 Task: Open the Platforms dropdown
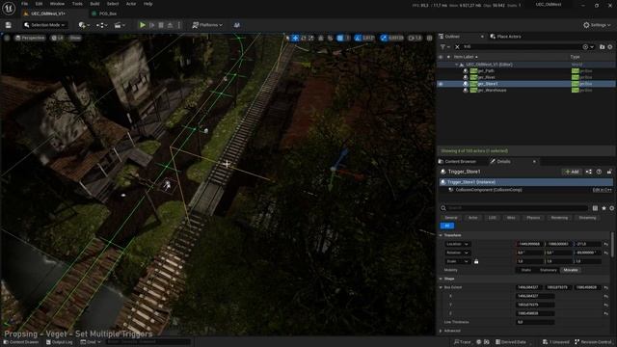coord(207,25)
